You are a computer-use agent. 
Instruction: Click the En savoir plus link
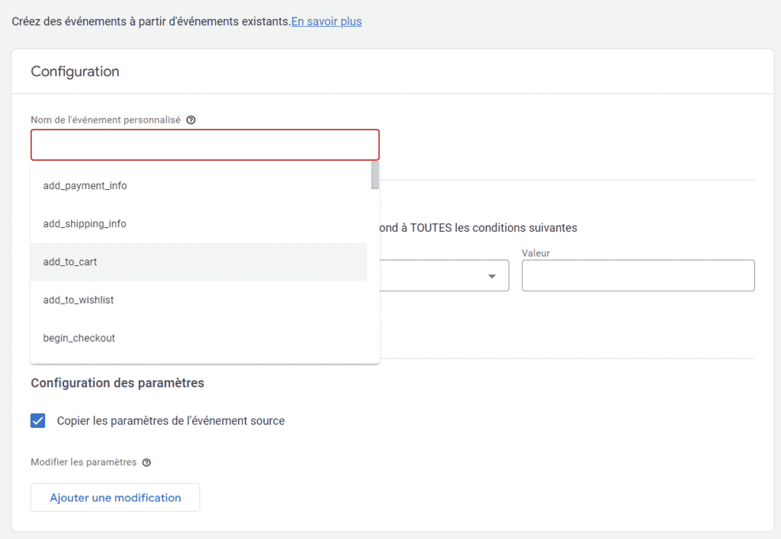326,21
